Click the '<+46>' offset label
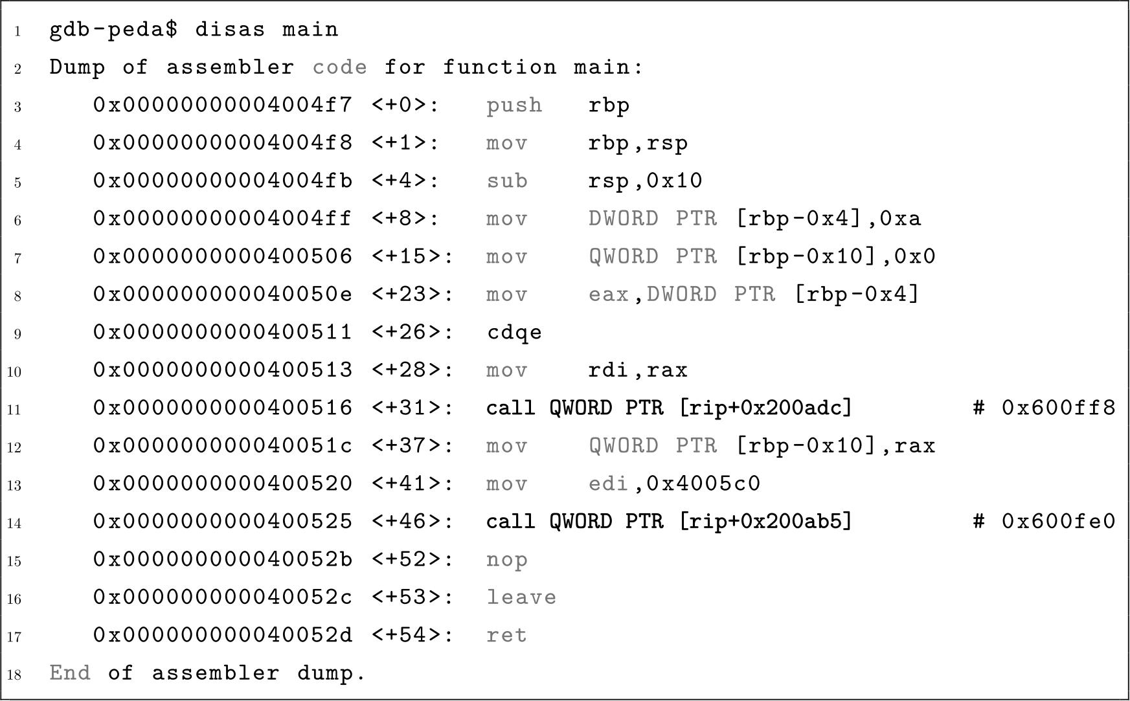 (412, 521)
